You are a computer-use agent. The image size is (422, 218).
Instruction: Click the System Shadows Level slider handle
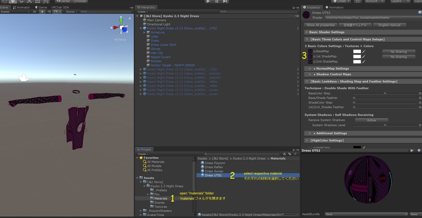click(385, 125)
